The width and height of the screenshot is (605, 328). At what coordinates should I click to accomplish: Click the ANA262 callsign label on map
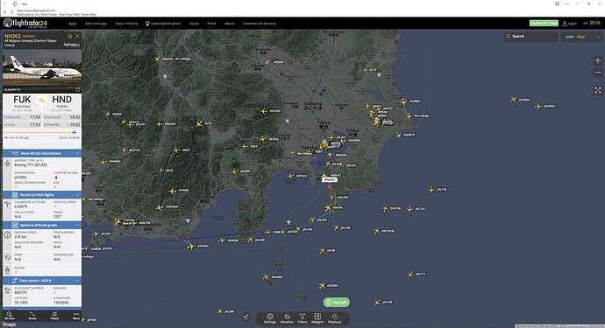pyautogui.click(x=330, y=180)
